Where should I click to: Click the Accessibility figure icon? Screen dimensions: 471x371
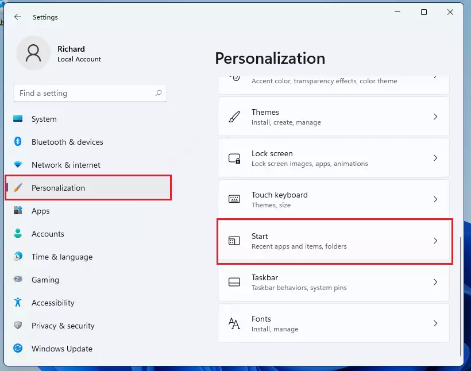coord(18,302)
